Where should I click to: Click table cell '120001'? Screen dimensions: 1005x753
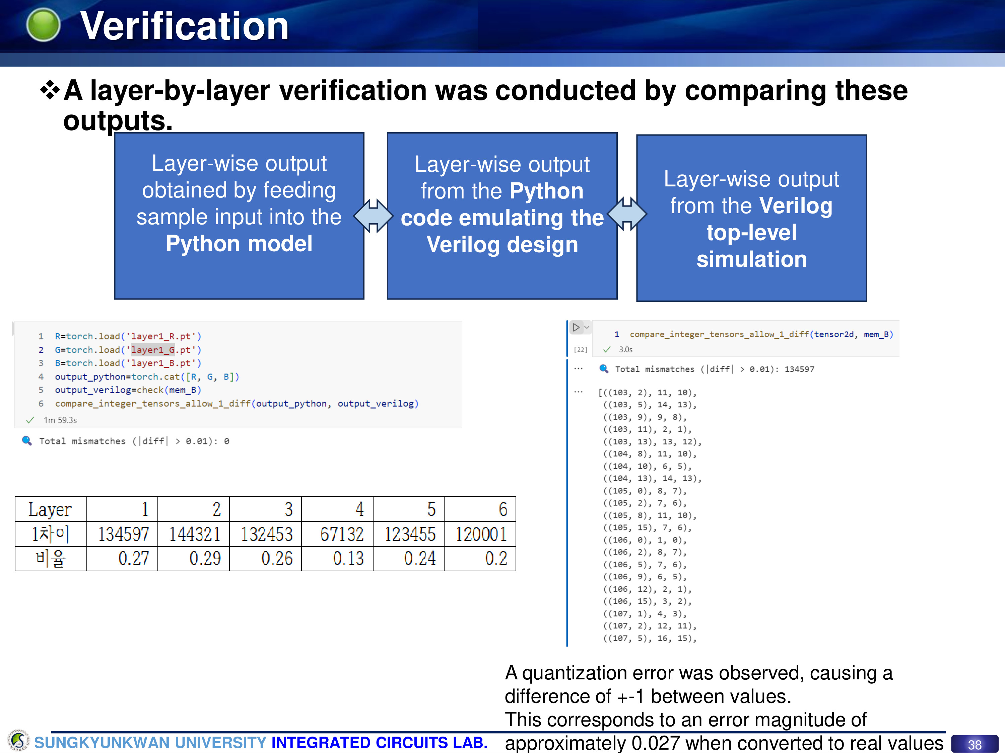point(480,534)
